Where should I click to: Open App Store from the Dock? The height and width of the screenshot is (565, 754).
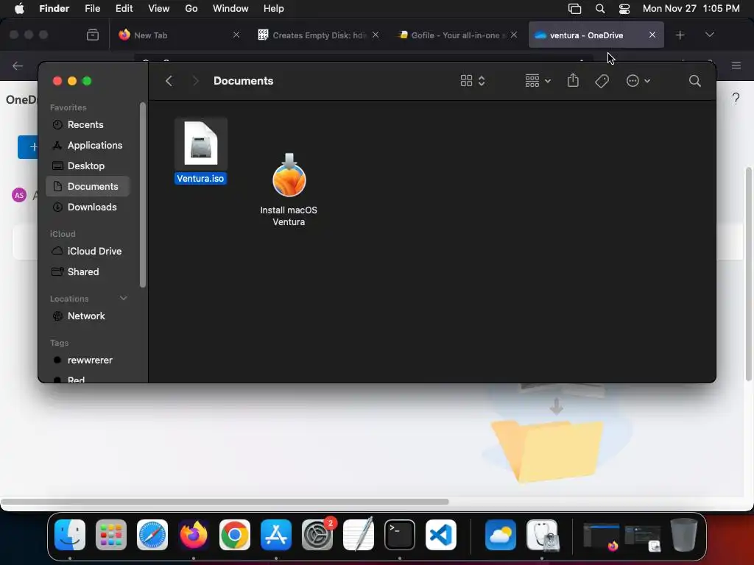click(276, 535)
